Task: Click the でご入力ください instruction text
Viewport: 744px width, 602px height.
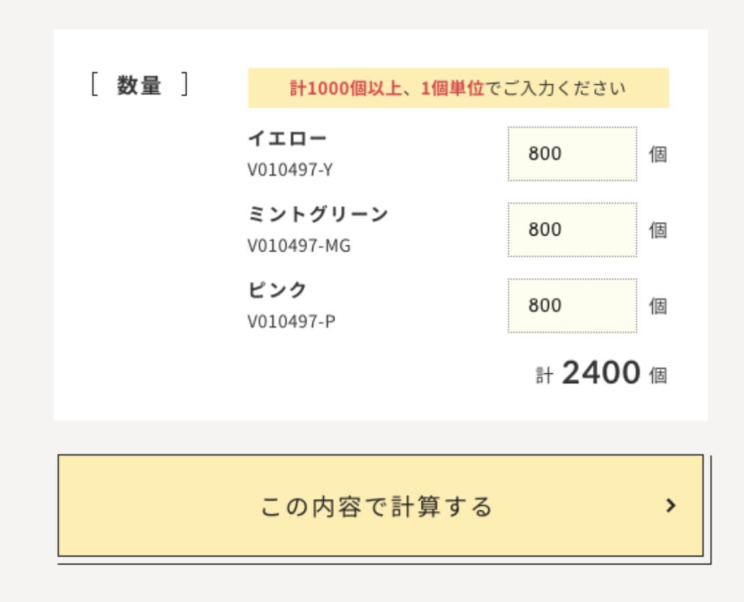Action: (x=555, y=88)
